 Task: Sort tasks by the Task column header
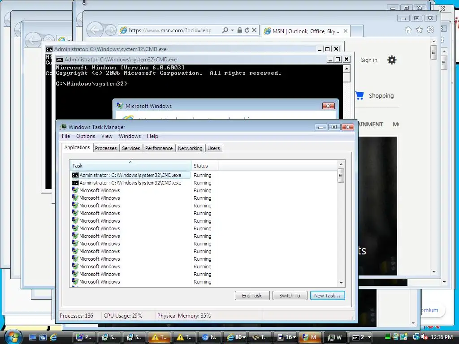pos(130,165)
